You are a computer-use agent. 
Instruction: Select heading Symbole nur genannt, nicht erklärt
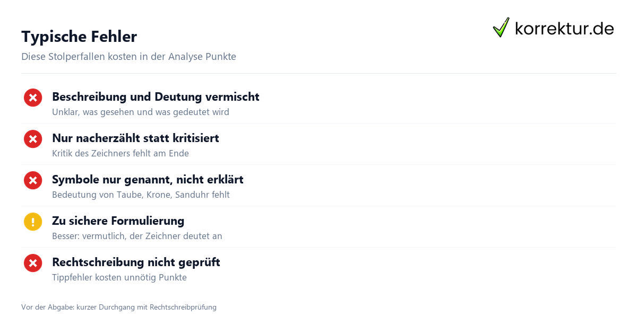click(148, 180)
